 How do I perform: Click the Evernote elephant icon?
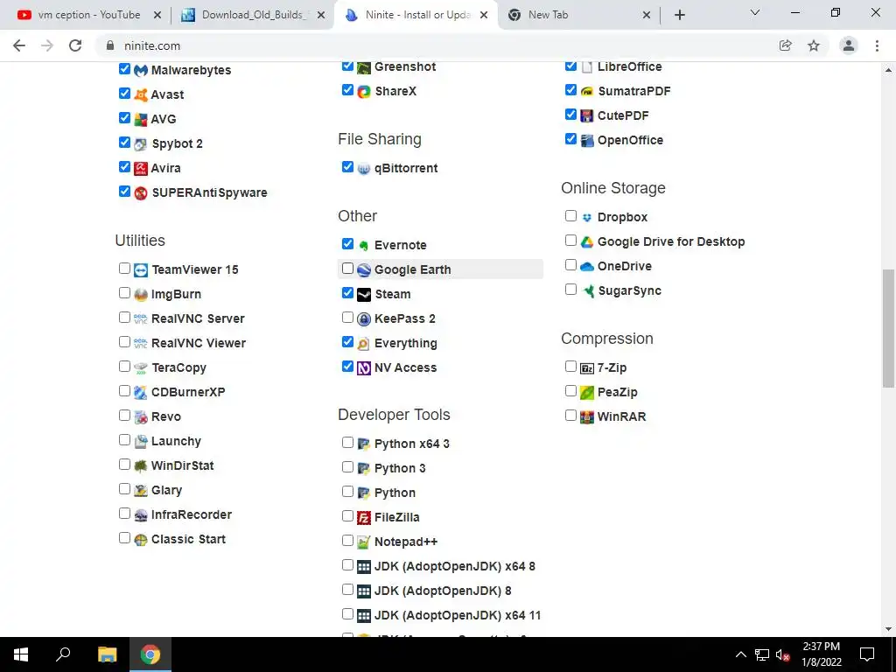pyautogui.click(x=364, y=246)
